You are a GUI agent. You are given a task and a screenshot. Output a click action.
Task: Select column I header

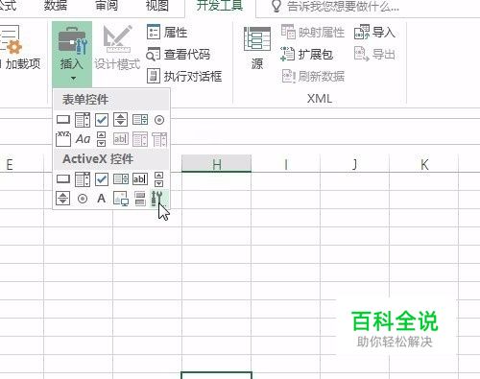(x=285, y=164)
